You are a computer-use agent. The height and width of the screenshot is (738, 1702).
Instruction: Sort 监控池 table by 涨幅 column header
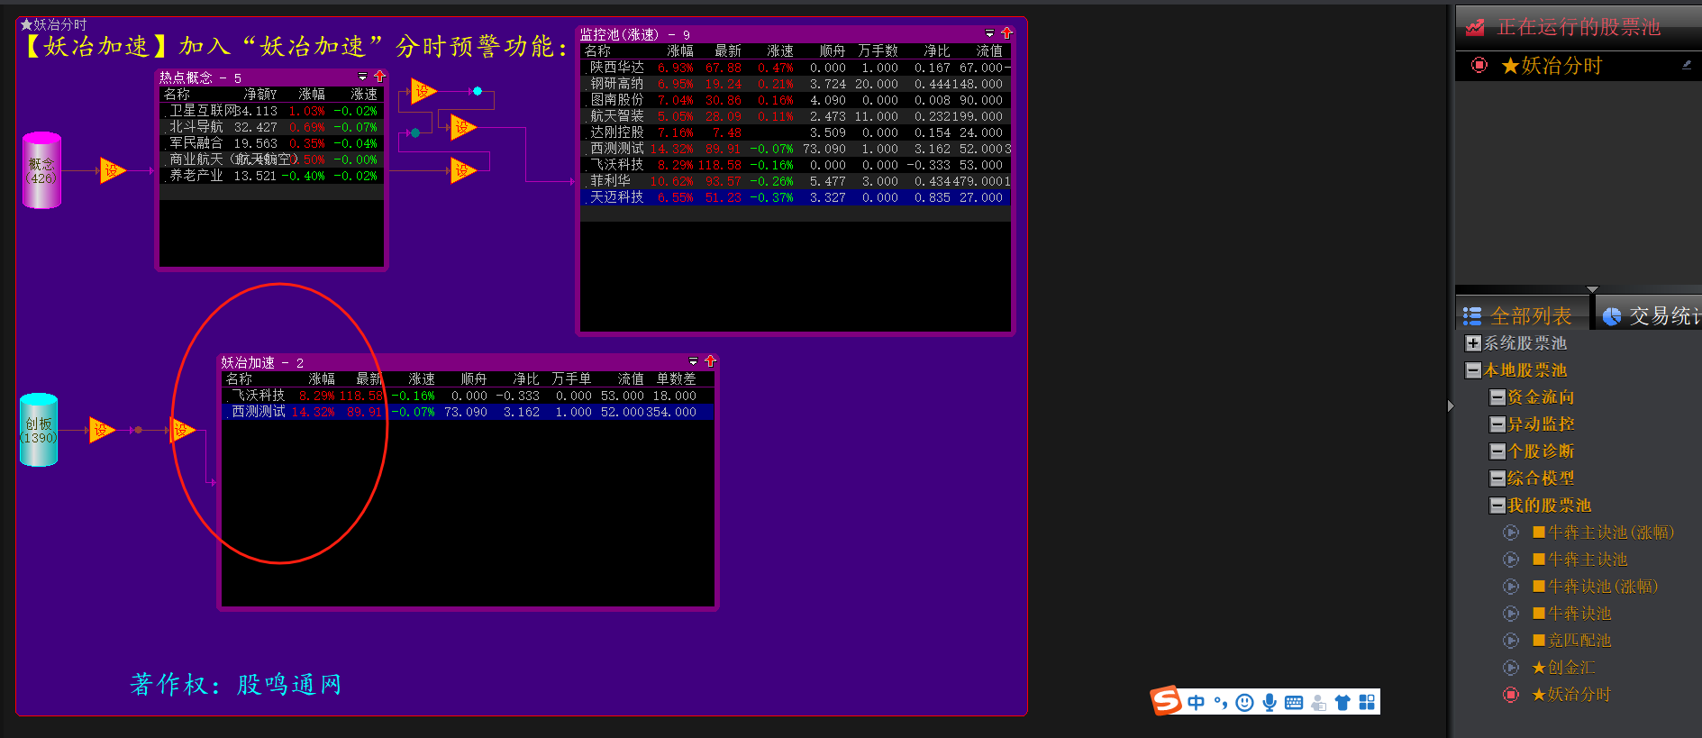click(679, 51)
